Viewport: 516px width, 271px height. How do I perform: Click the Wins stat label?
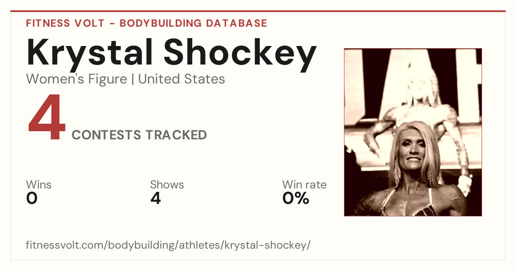click(x=39, y=185)
